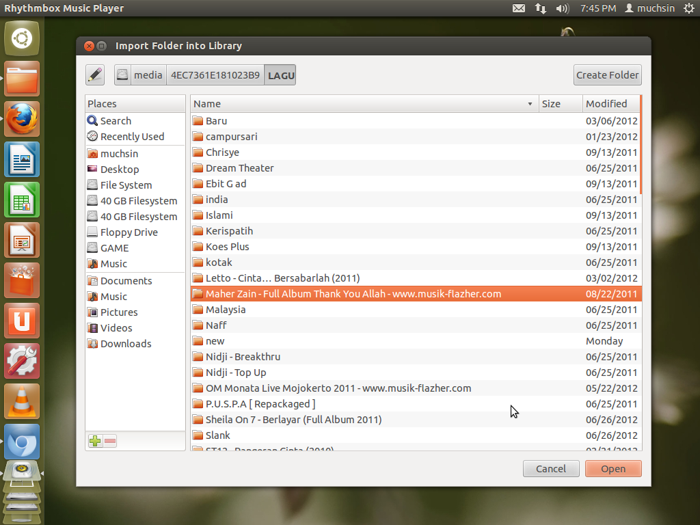Open LibreOffice Writer from the launcher
Viewport: 700px width, 525px height.
tap(22, 159)
